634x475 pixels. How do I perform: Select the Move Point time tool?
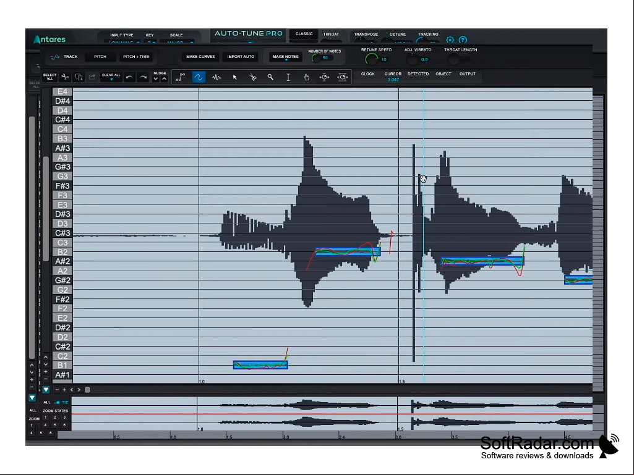(324, 77)
